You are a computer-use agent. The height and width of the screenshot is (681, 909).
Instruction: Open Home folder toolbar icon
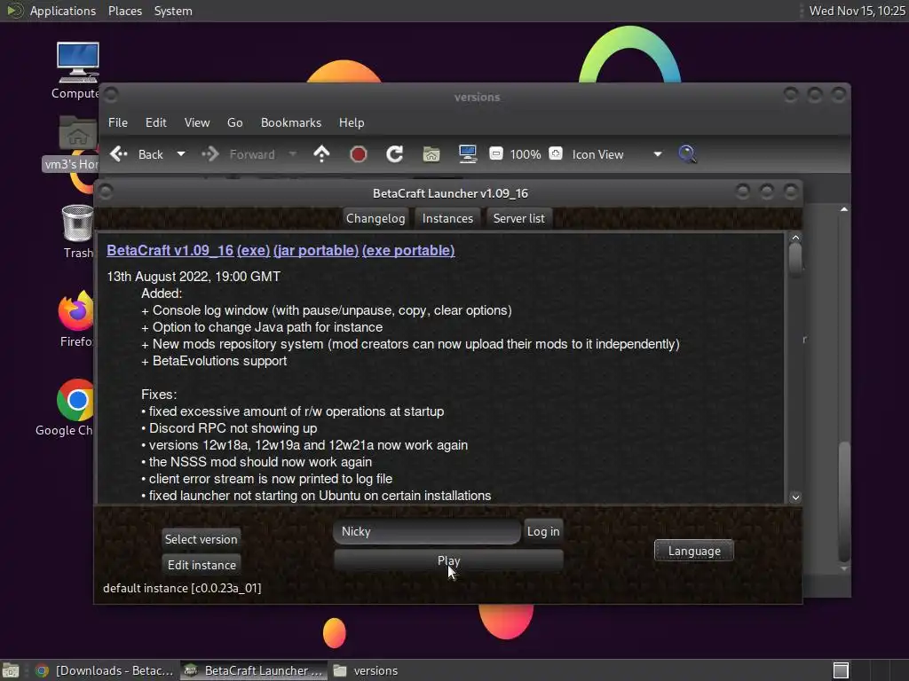click(x=431, y=154)
